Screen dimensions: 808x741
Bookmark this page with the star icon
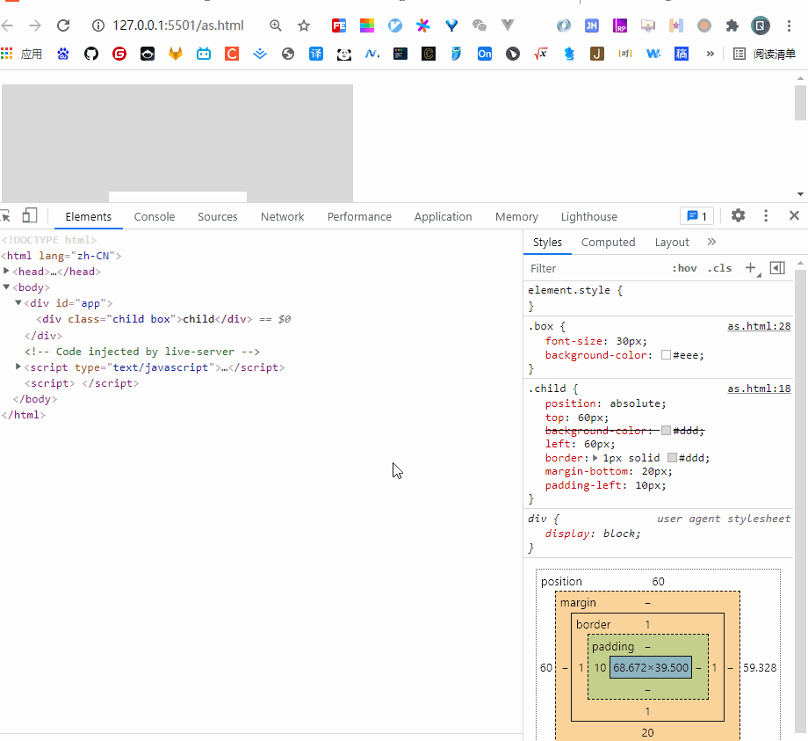click(x=304, y=25)
